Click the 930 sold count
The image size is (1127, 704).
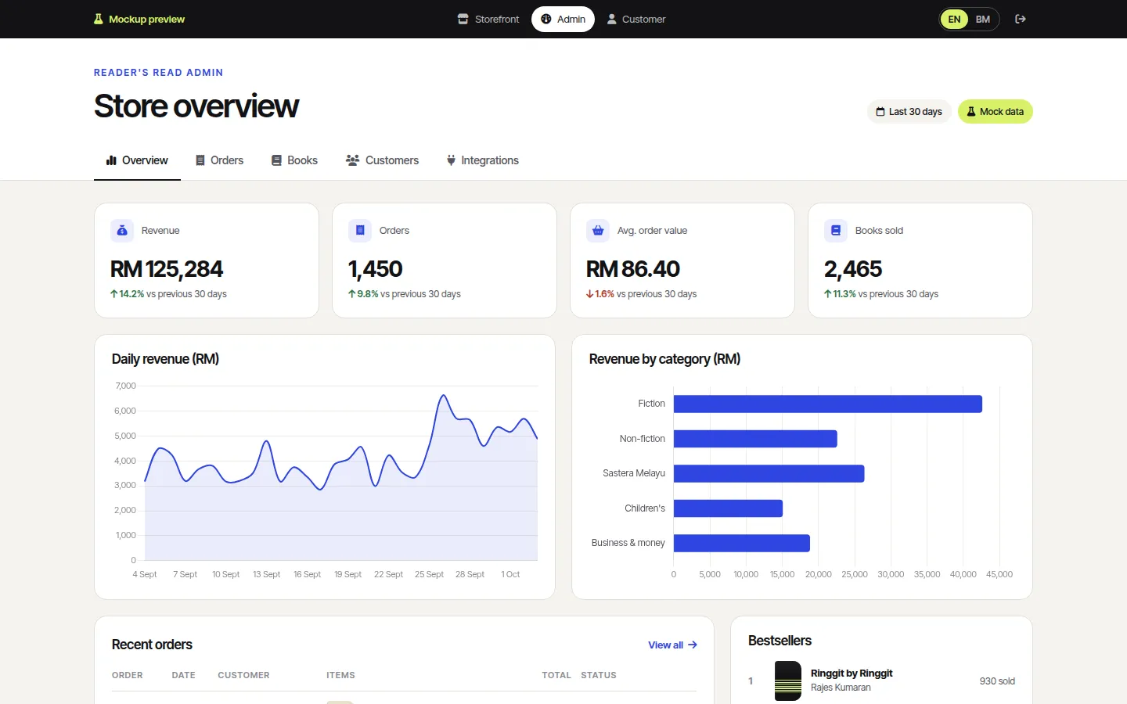point(997,681)
